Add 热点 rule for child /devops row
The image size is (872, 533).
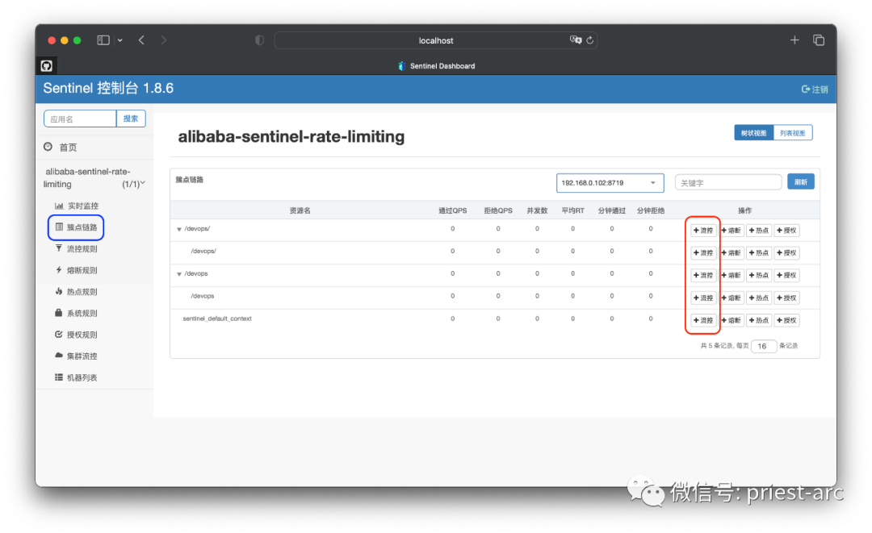[x=758, y=298]
